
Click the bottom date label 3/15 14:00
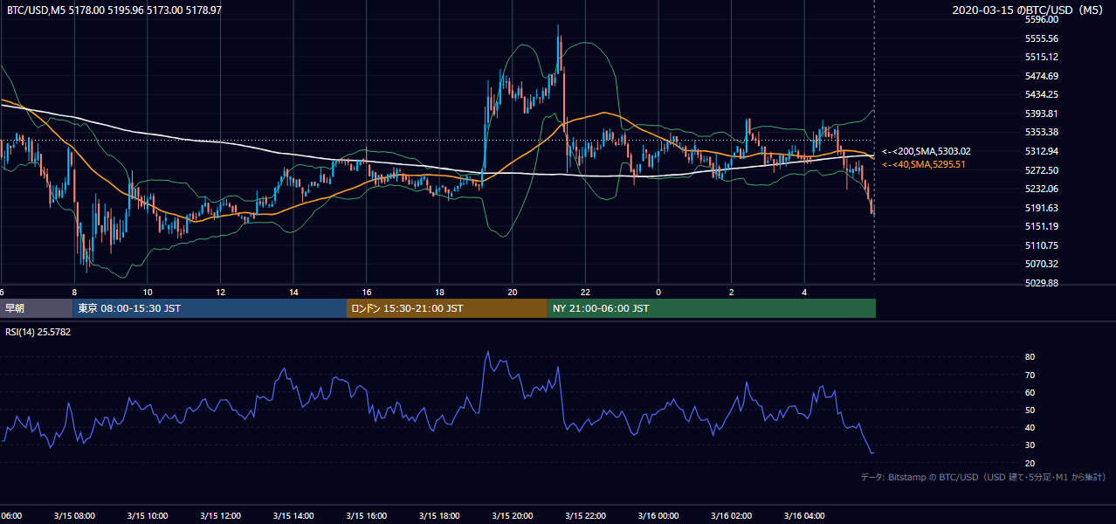coord(293,516)
